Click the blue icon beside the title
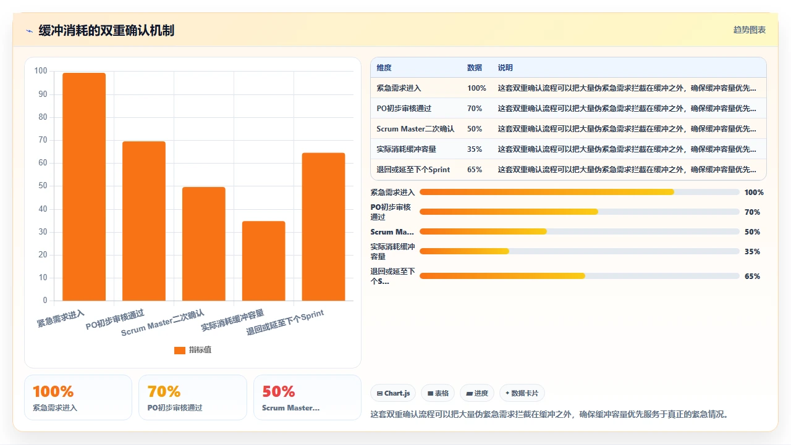 [29, 31]
